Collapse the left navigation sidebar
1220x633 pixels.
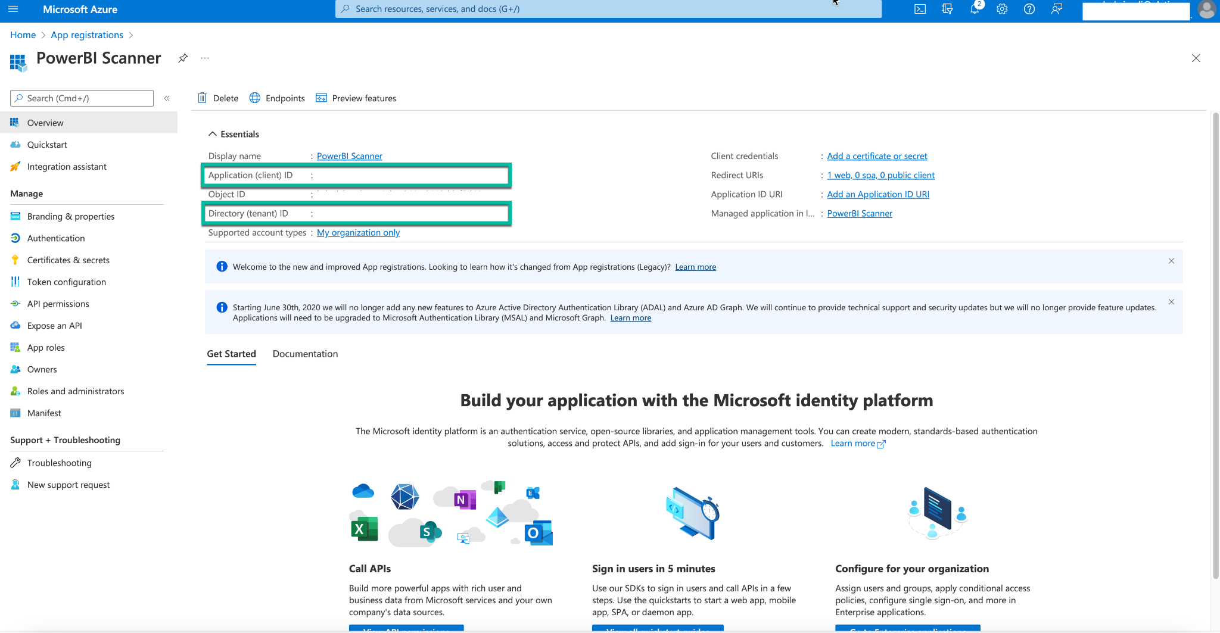pos(167,98)
